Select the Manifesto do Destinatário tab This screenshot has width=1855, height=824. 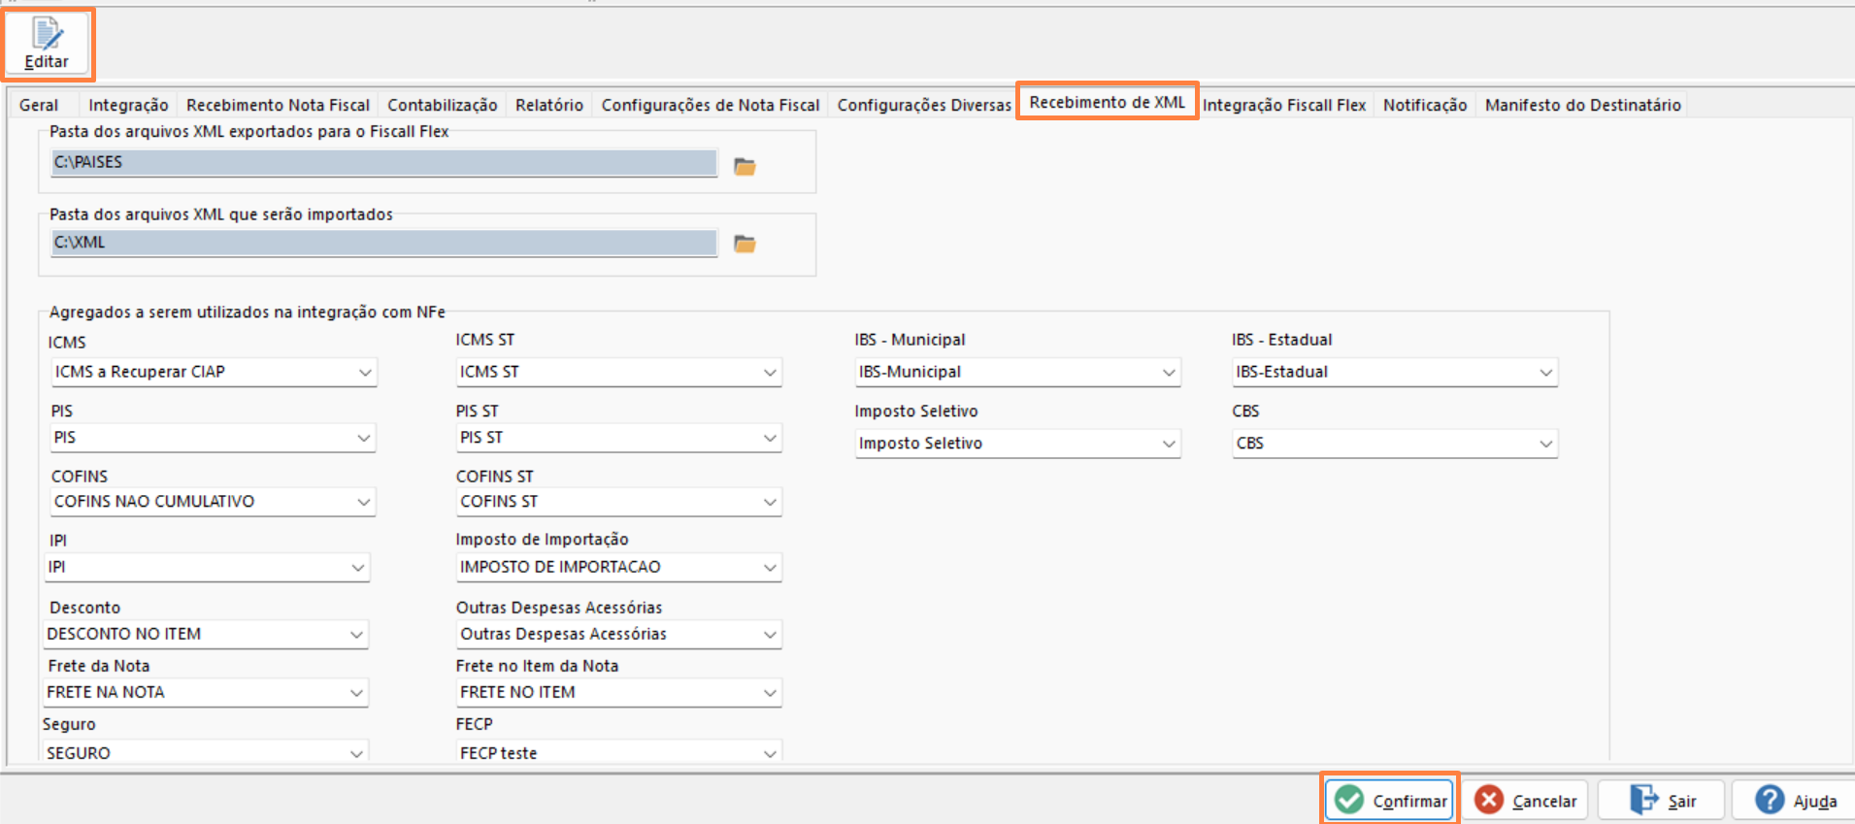[x=1582, y=105]
